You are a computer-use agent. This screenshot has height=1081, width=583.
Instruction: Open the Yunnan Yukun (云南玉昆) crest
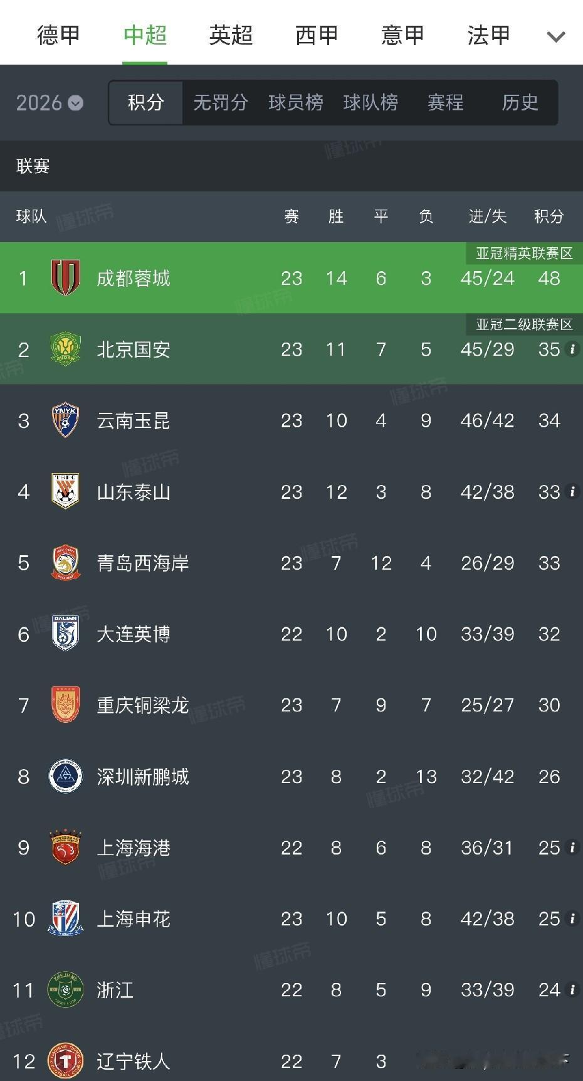click(65, 420)
